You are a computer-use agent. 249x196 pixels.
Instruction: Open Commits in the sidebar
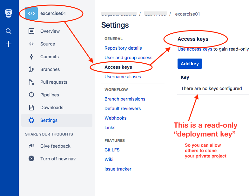[57, 57]
